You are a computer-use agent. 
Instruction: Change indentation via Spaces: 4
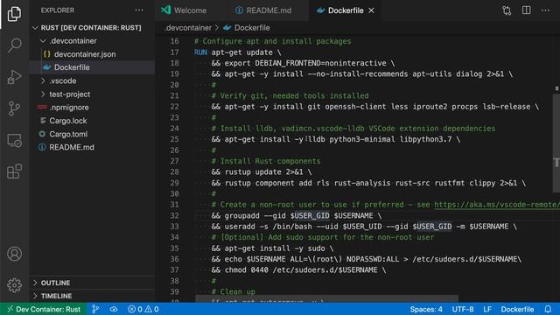coord(426,309)
